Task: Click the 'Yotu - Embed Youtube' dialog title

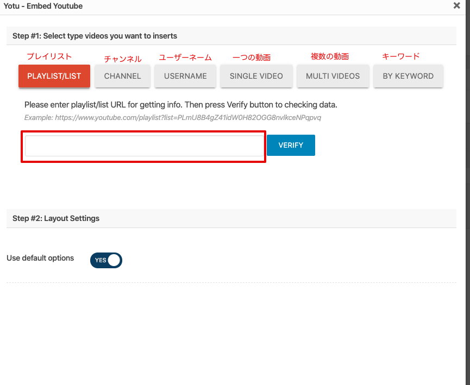Action: tap(43, 6)
